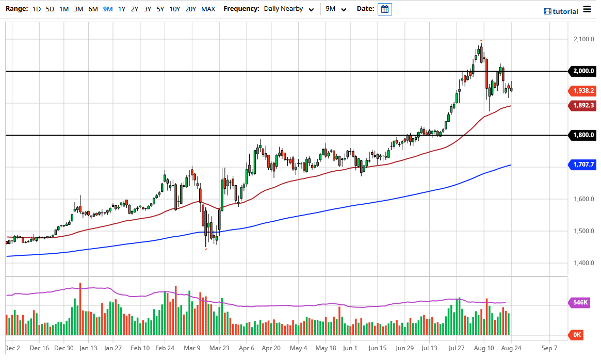Click the Sep 7 date axis label
The width and height of the screenshot is (601, 360).
(x=549, y=348)
